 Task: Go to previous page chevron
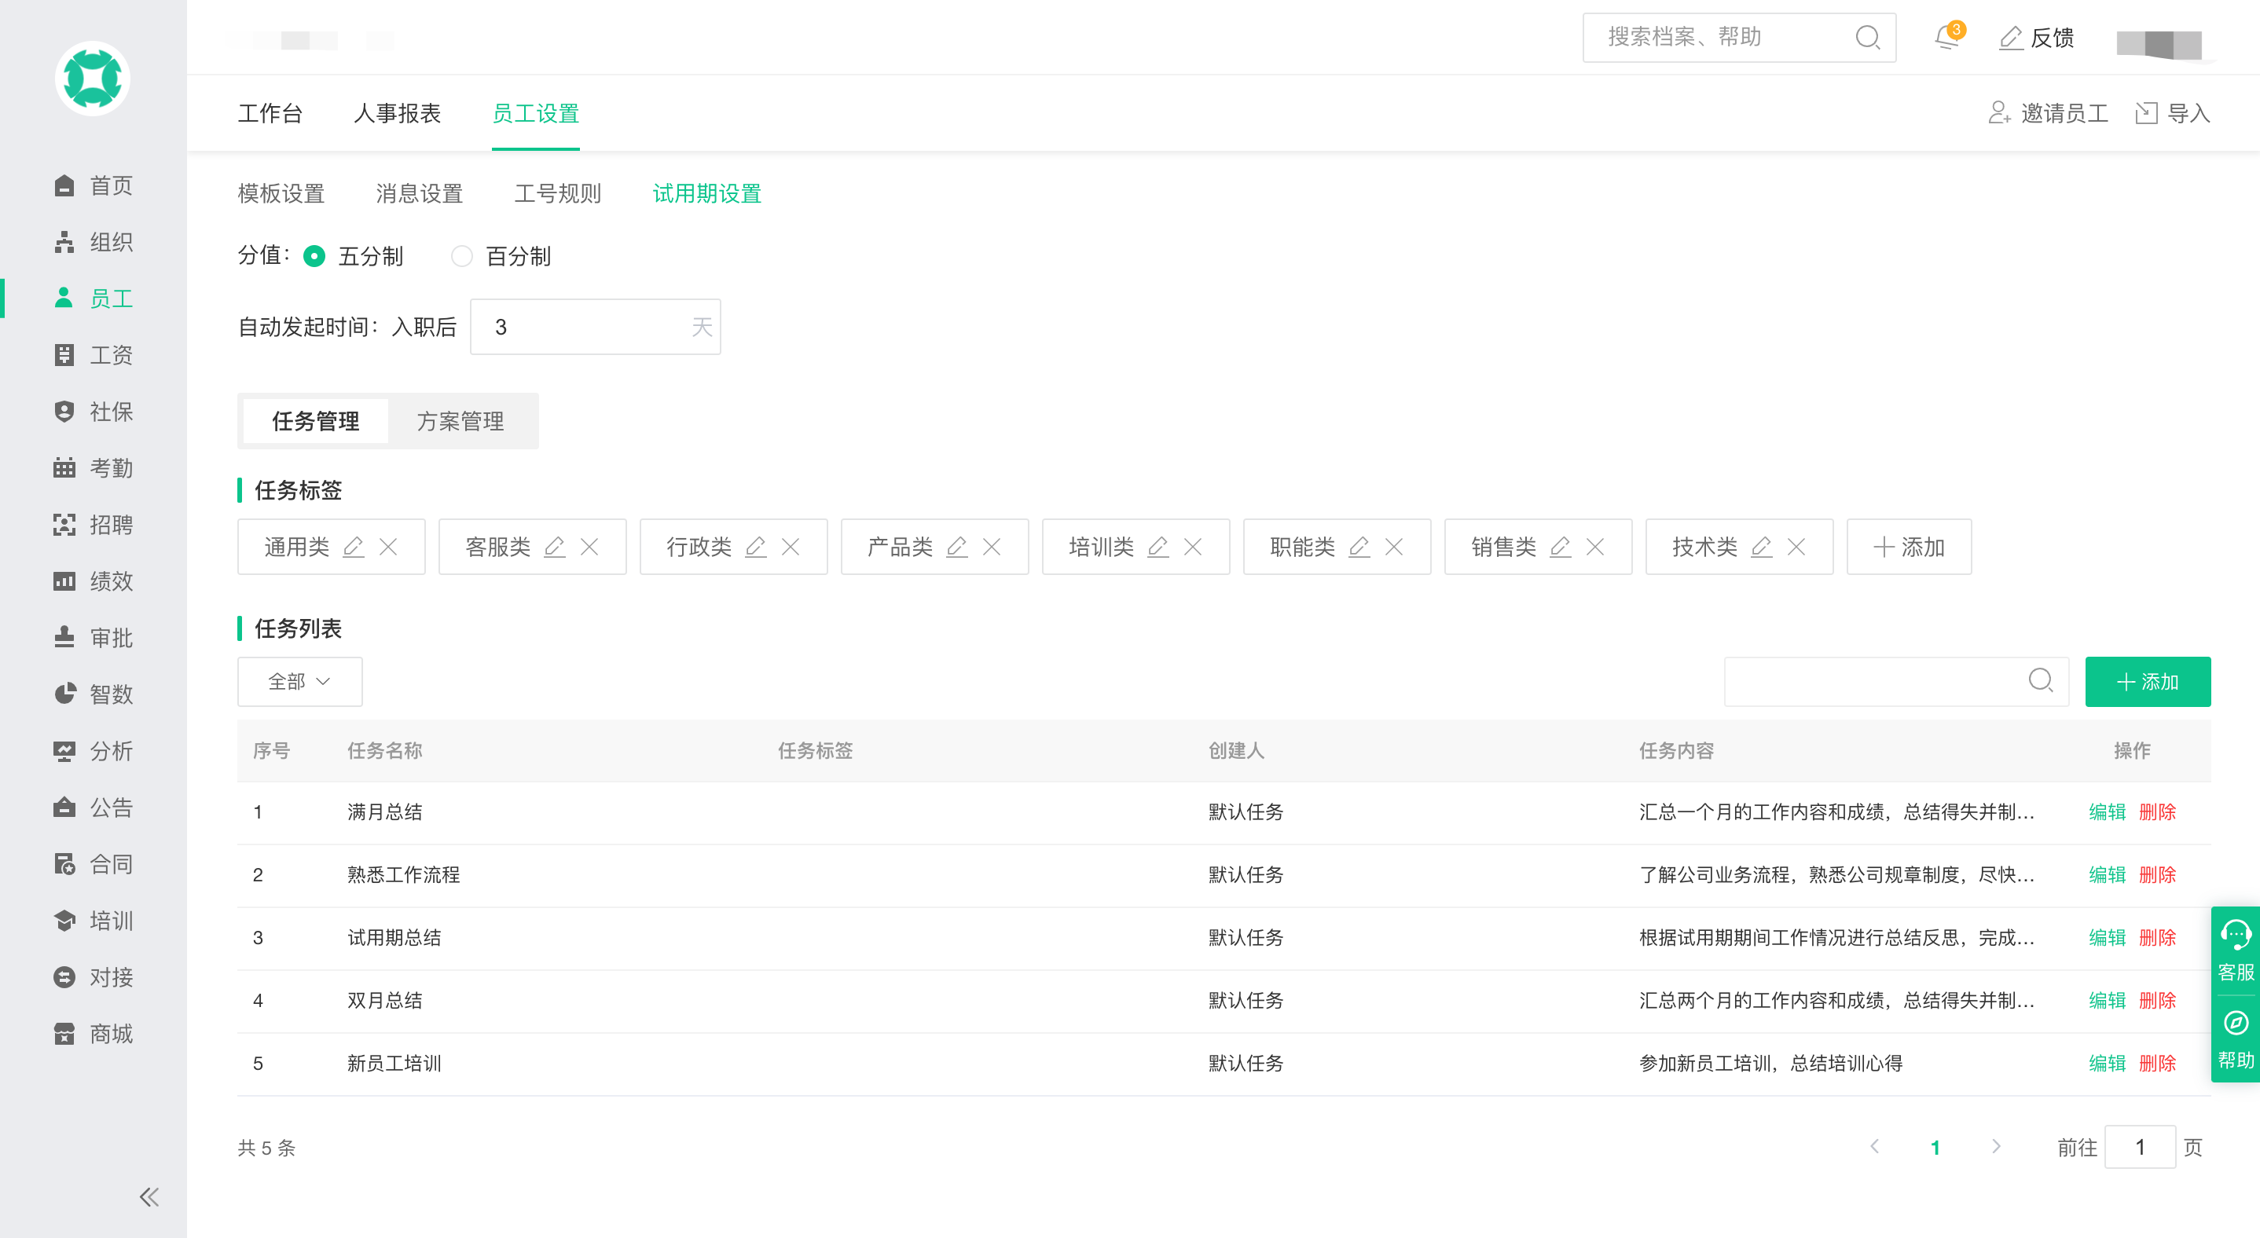(x=1874, y=1147)
